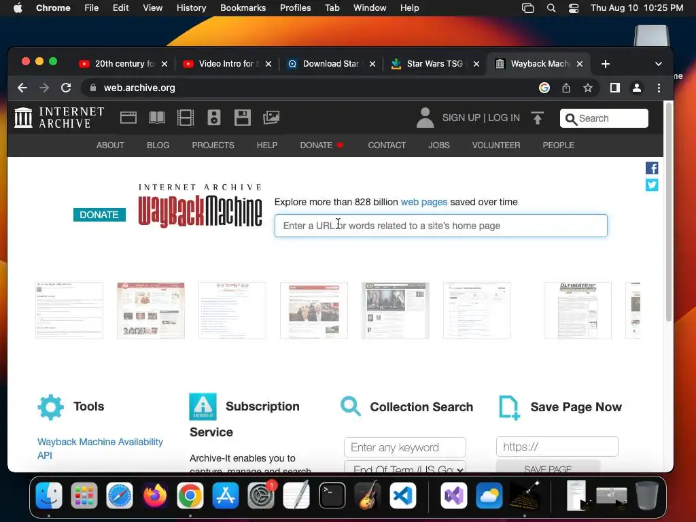Click the teal DONATE button
The height and width of the screenshot is (522, 696).
(99, 215)
